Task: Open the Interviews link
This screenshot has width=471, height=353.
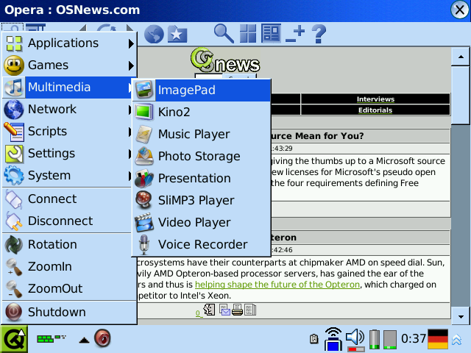Action: [x=375, y=99]
